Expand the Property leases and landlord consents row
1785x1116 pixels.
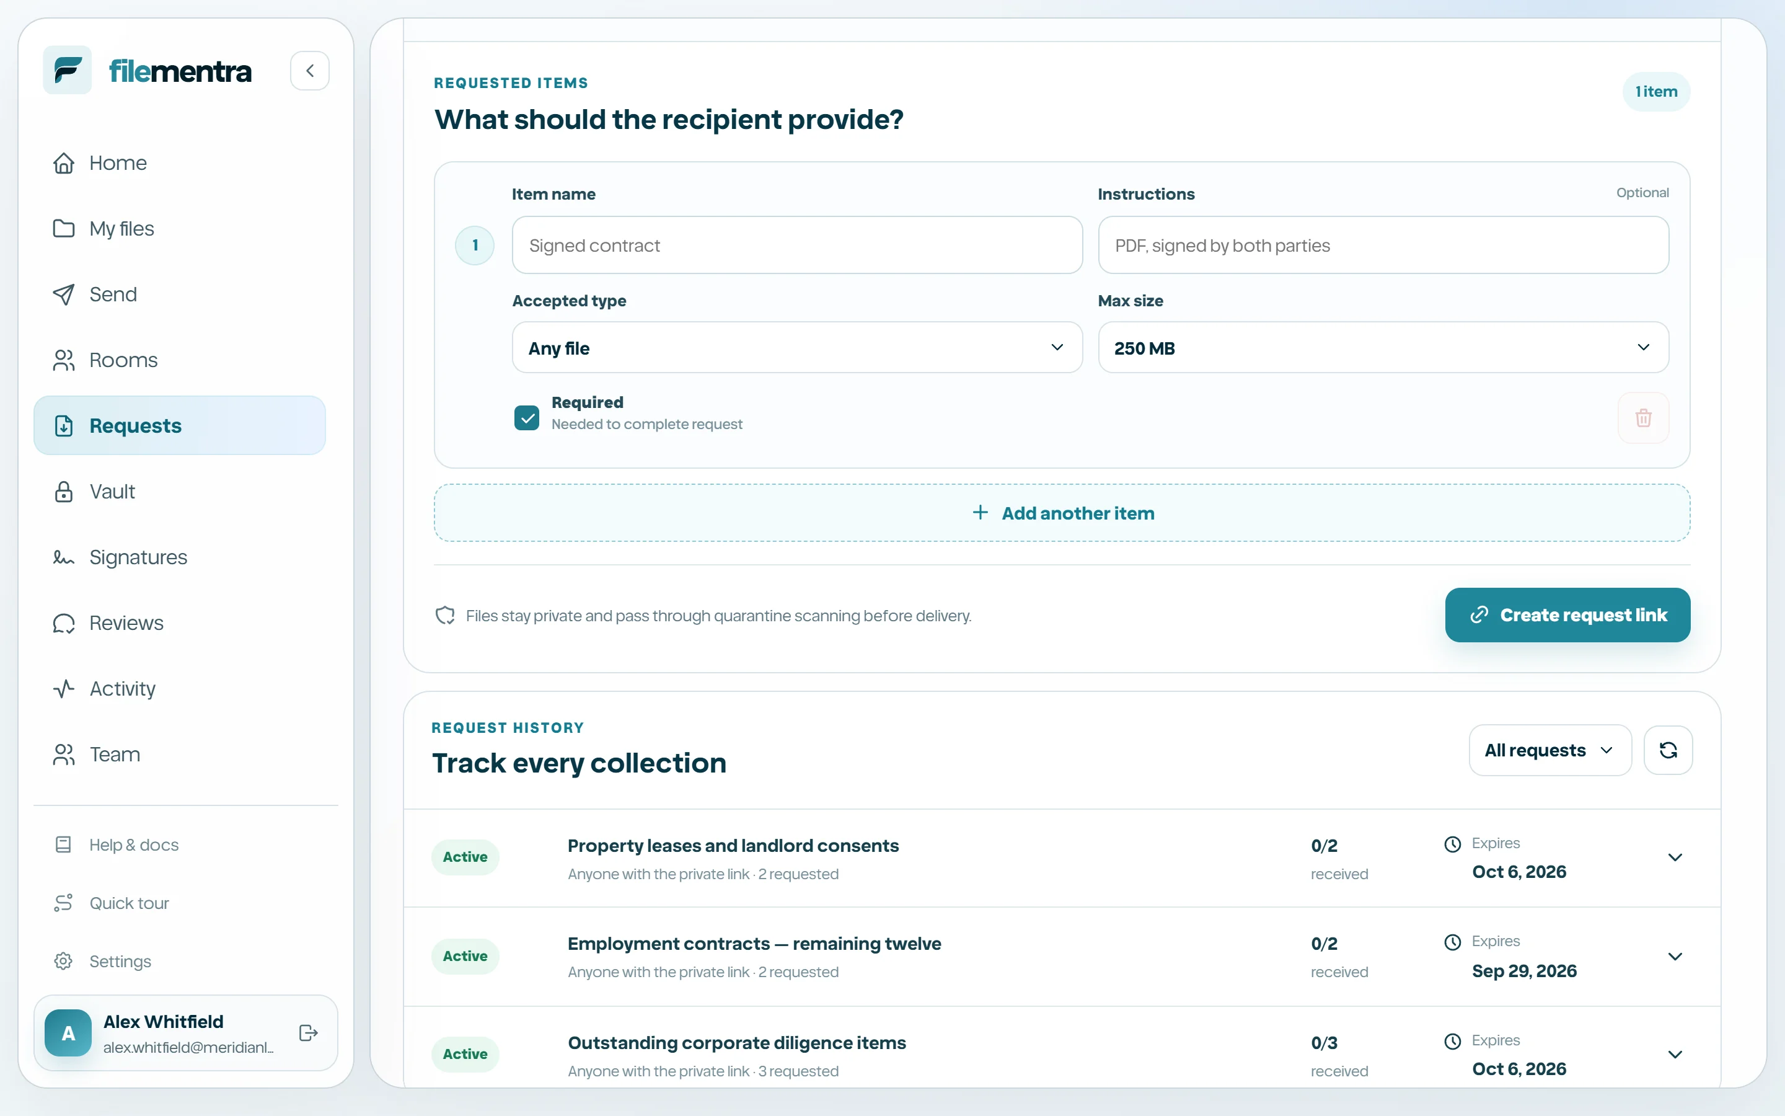click(x=1674, y=857)
